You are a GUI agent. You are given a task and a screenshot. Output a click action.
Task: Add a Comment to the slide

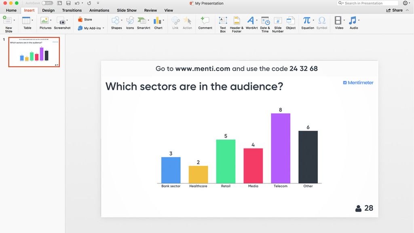pyautogui.click(x=205, y=23)
